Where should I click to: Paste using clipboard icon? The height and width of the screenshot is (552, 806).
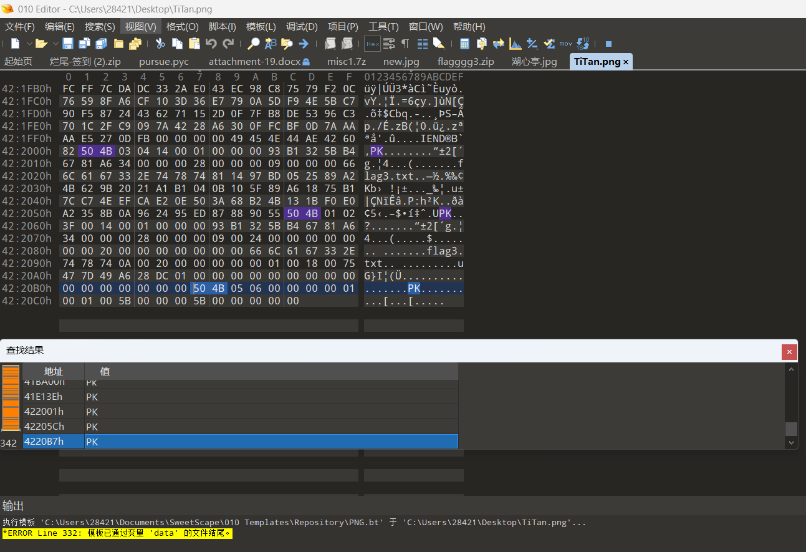194,44
